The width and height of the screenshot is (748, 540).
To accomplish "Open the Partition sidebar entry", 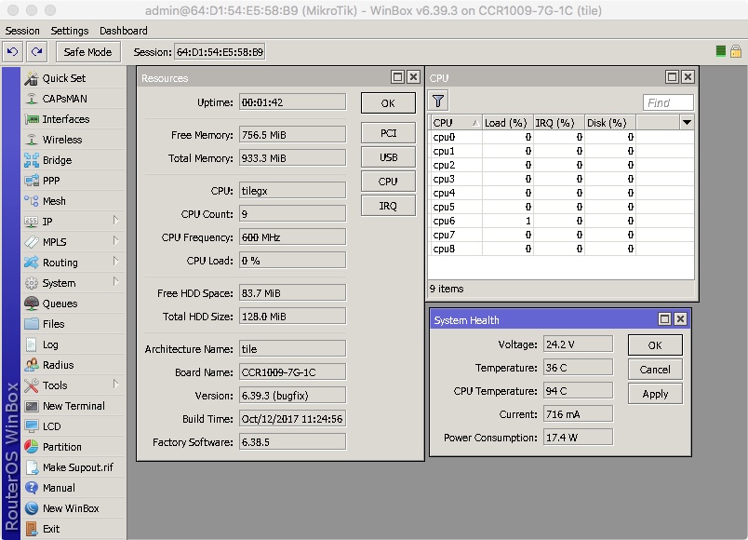I will (x=61, y=447).
